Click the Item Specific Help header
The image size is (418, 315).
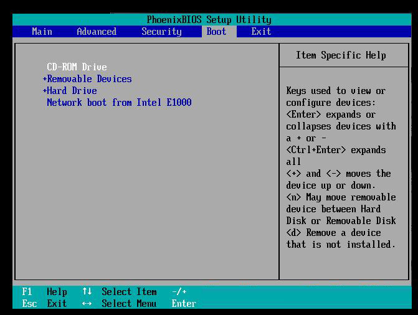pyautogui.click(x=341, y=55)
